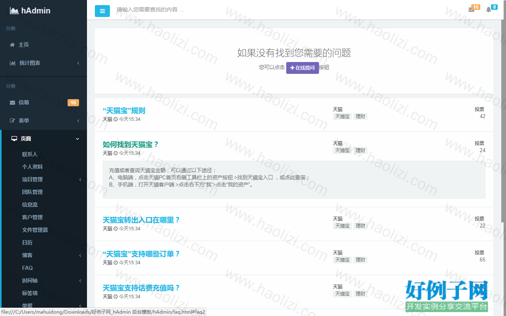Open question “天猫宝”规则
The image size is (506, 316).
[x=124, y=111]
